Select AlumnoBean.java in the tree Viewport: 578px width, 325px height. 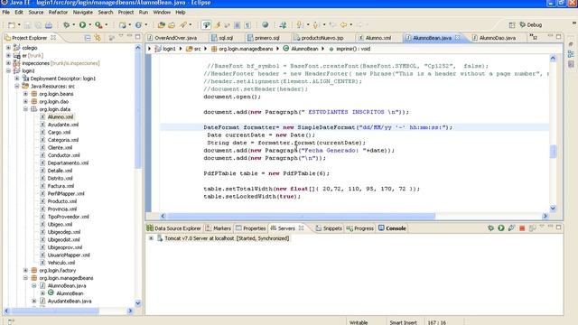coord(66,285)
